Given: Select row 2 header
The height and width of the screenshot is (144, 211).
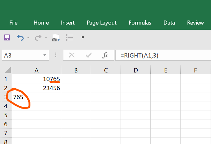Looking at the screenshot, I should click(x=6, y=88).
